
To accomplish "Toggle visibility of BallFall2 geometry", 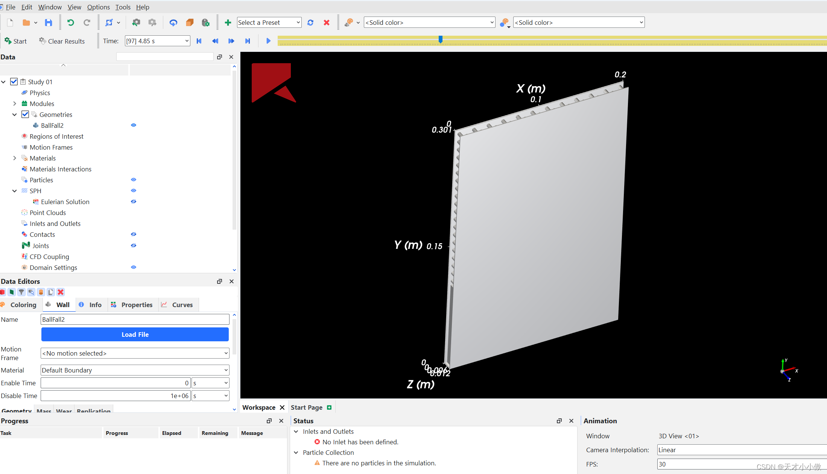I will 133,125.
